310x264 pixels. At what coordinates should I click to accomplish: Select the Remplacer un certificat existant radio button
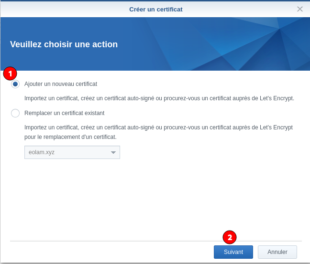[x=15, y=113]
